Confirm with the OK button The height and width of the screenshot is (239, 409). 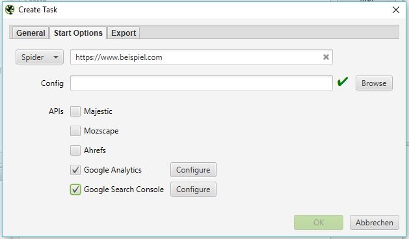pyautogui.click(x=319, y=223)
